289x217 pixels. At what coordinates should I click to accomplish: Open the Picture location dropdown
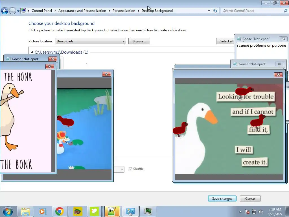(91, 41)
